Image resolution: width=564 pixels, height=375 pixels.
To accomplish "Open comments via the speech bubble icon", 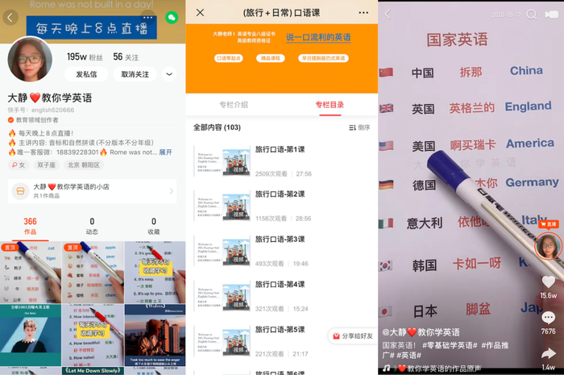I will click(548, 318).
